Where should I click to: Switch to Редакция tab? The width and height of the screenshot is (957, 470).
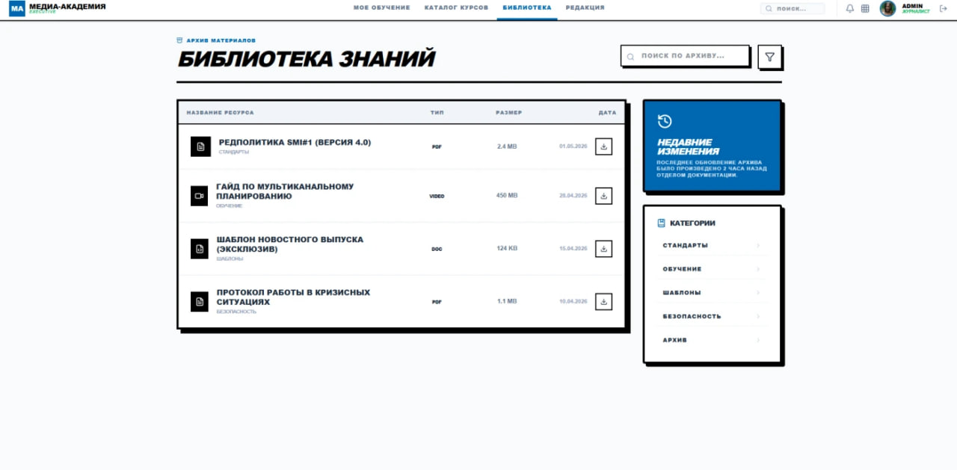(585, 7)
